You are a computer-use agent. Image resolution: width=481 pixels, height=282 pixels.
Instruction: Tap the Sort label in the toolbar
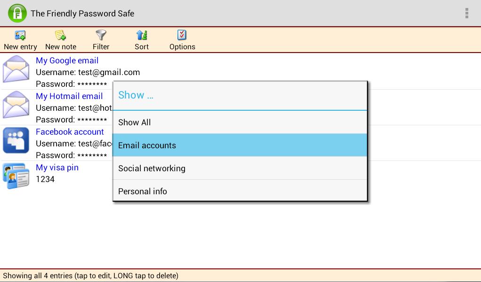(141, 47)
